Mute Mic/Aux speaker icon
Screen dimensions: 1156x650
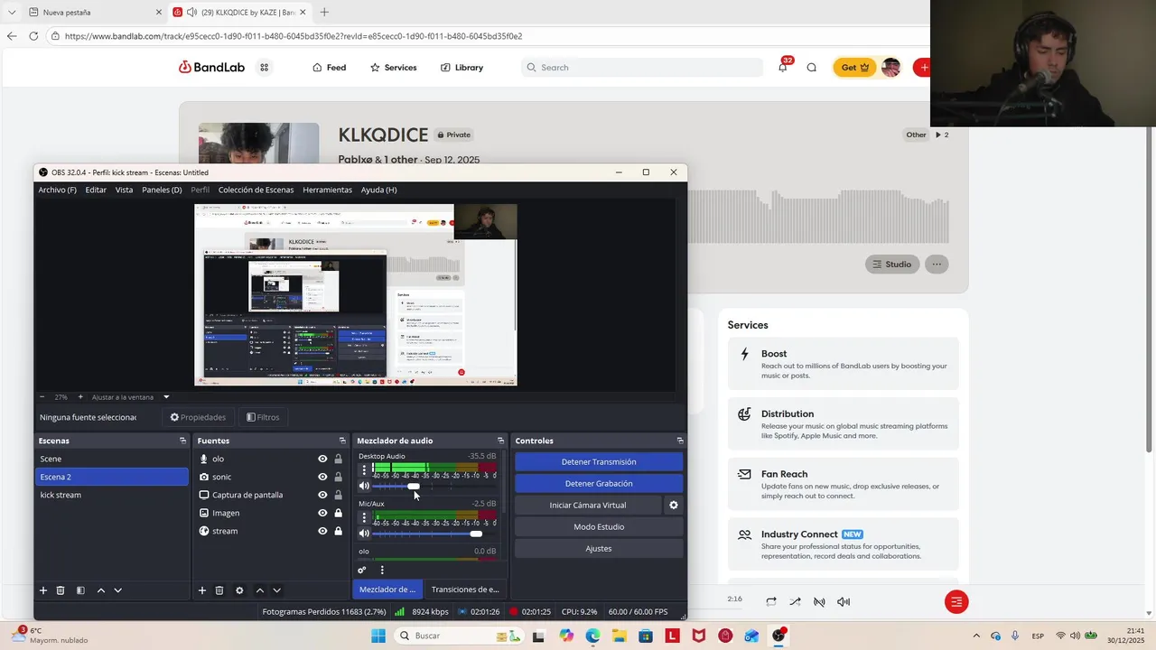pyautogui.click(x=364, y=534)
